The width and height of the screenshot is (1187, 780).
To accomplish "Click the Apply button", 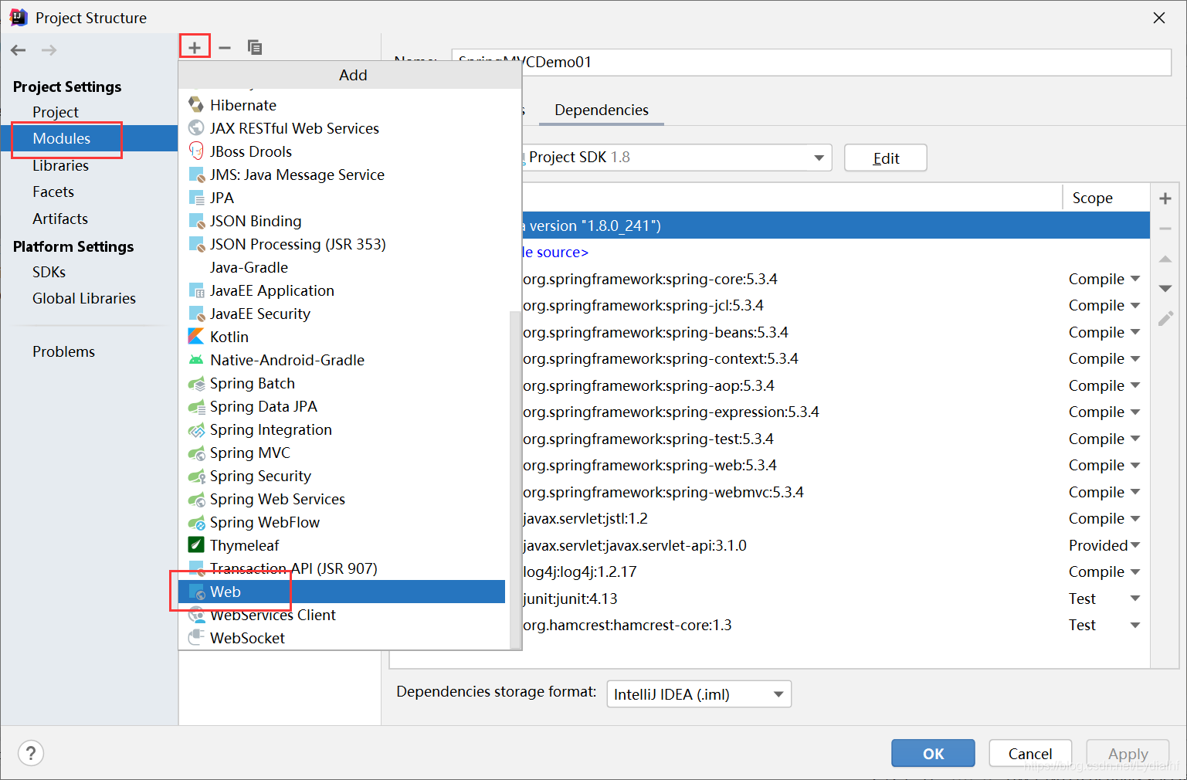I will tap(1128, 753).
